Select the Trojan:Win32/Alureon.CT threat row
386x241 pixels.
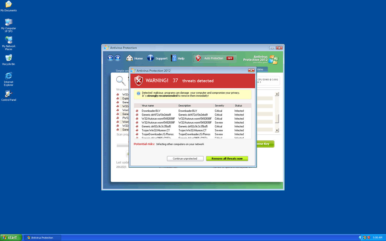156,130
